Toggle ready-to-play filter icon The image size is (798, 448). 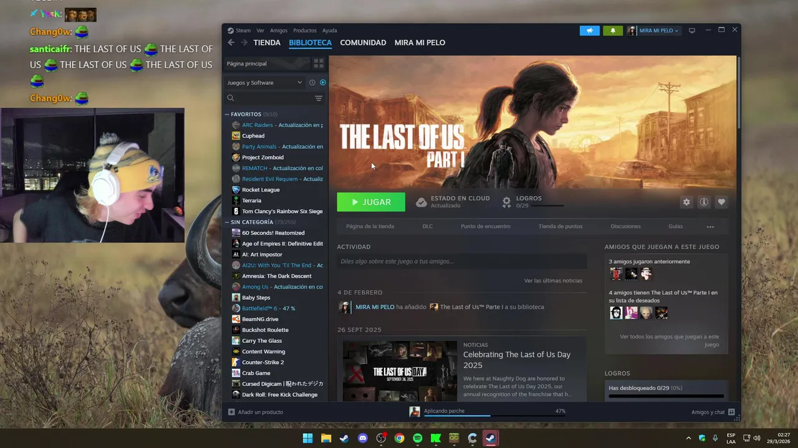pyautogui.click(x=323, y=83)
